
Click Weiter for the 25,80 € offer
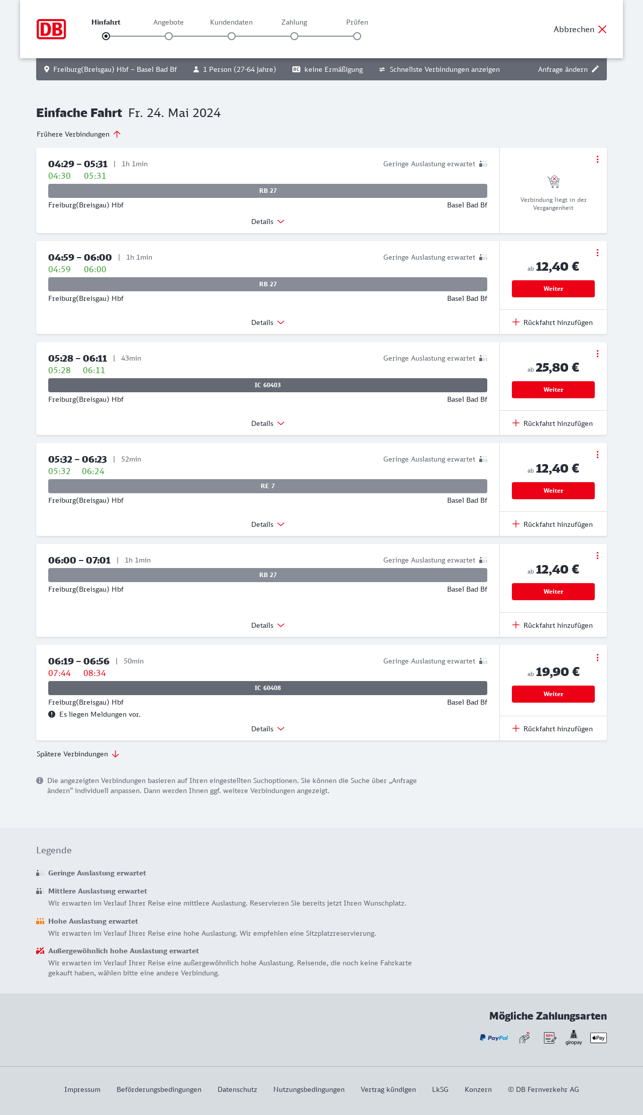[x=553, y=390]
